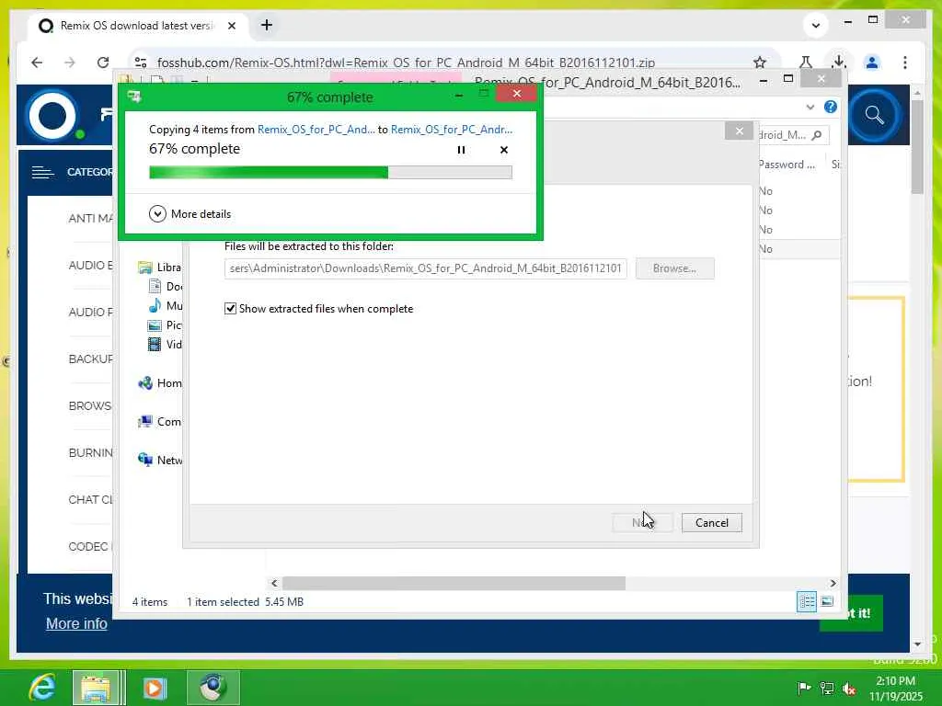Go forward in Chrome
This screenshot has height=706, width=942.
(x=70, y=63)
